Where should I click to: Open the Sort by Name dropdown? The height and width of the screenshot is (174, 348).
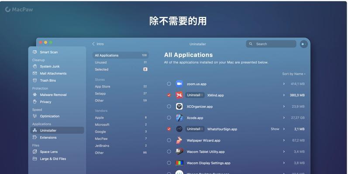293,74
